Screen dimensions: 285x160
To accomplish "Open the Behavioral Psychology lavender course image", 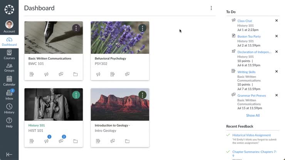I will (x=120, y=38).
